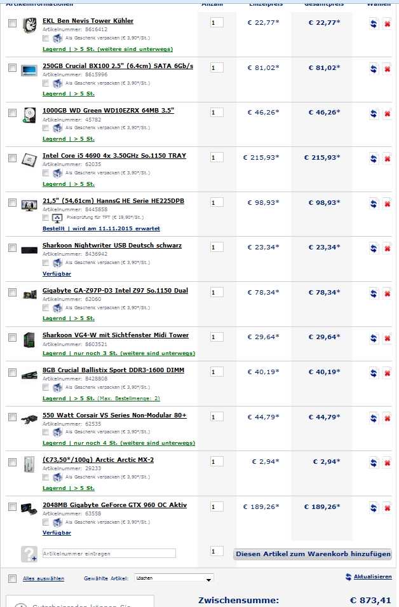399x607 pixels.
Task: Tick the 250GB Crucial BX100 row checkbox
Action: (x=12, y=68)
